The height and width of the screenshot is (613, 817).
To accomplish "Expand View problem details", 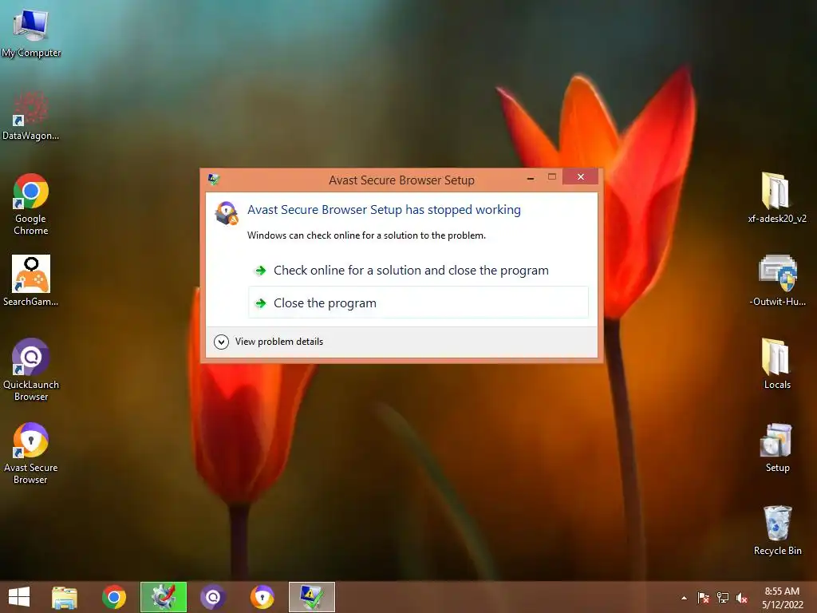I will point(269,342).
